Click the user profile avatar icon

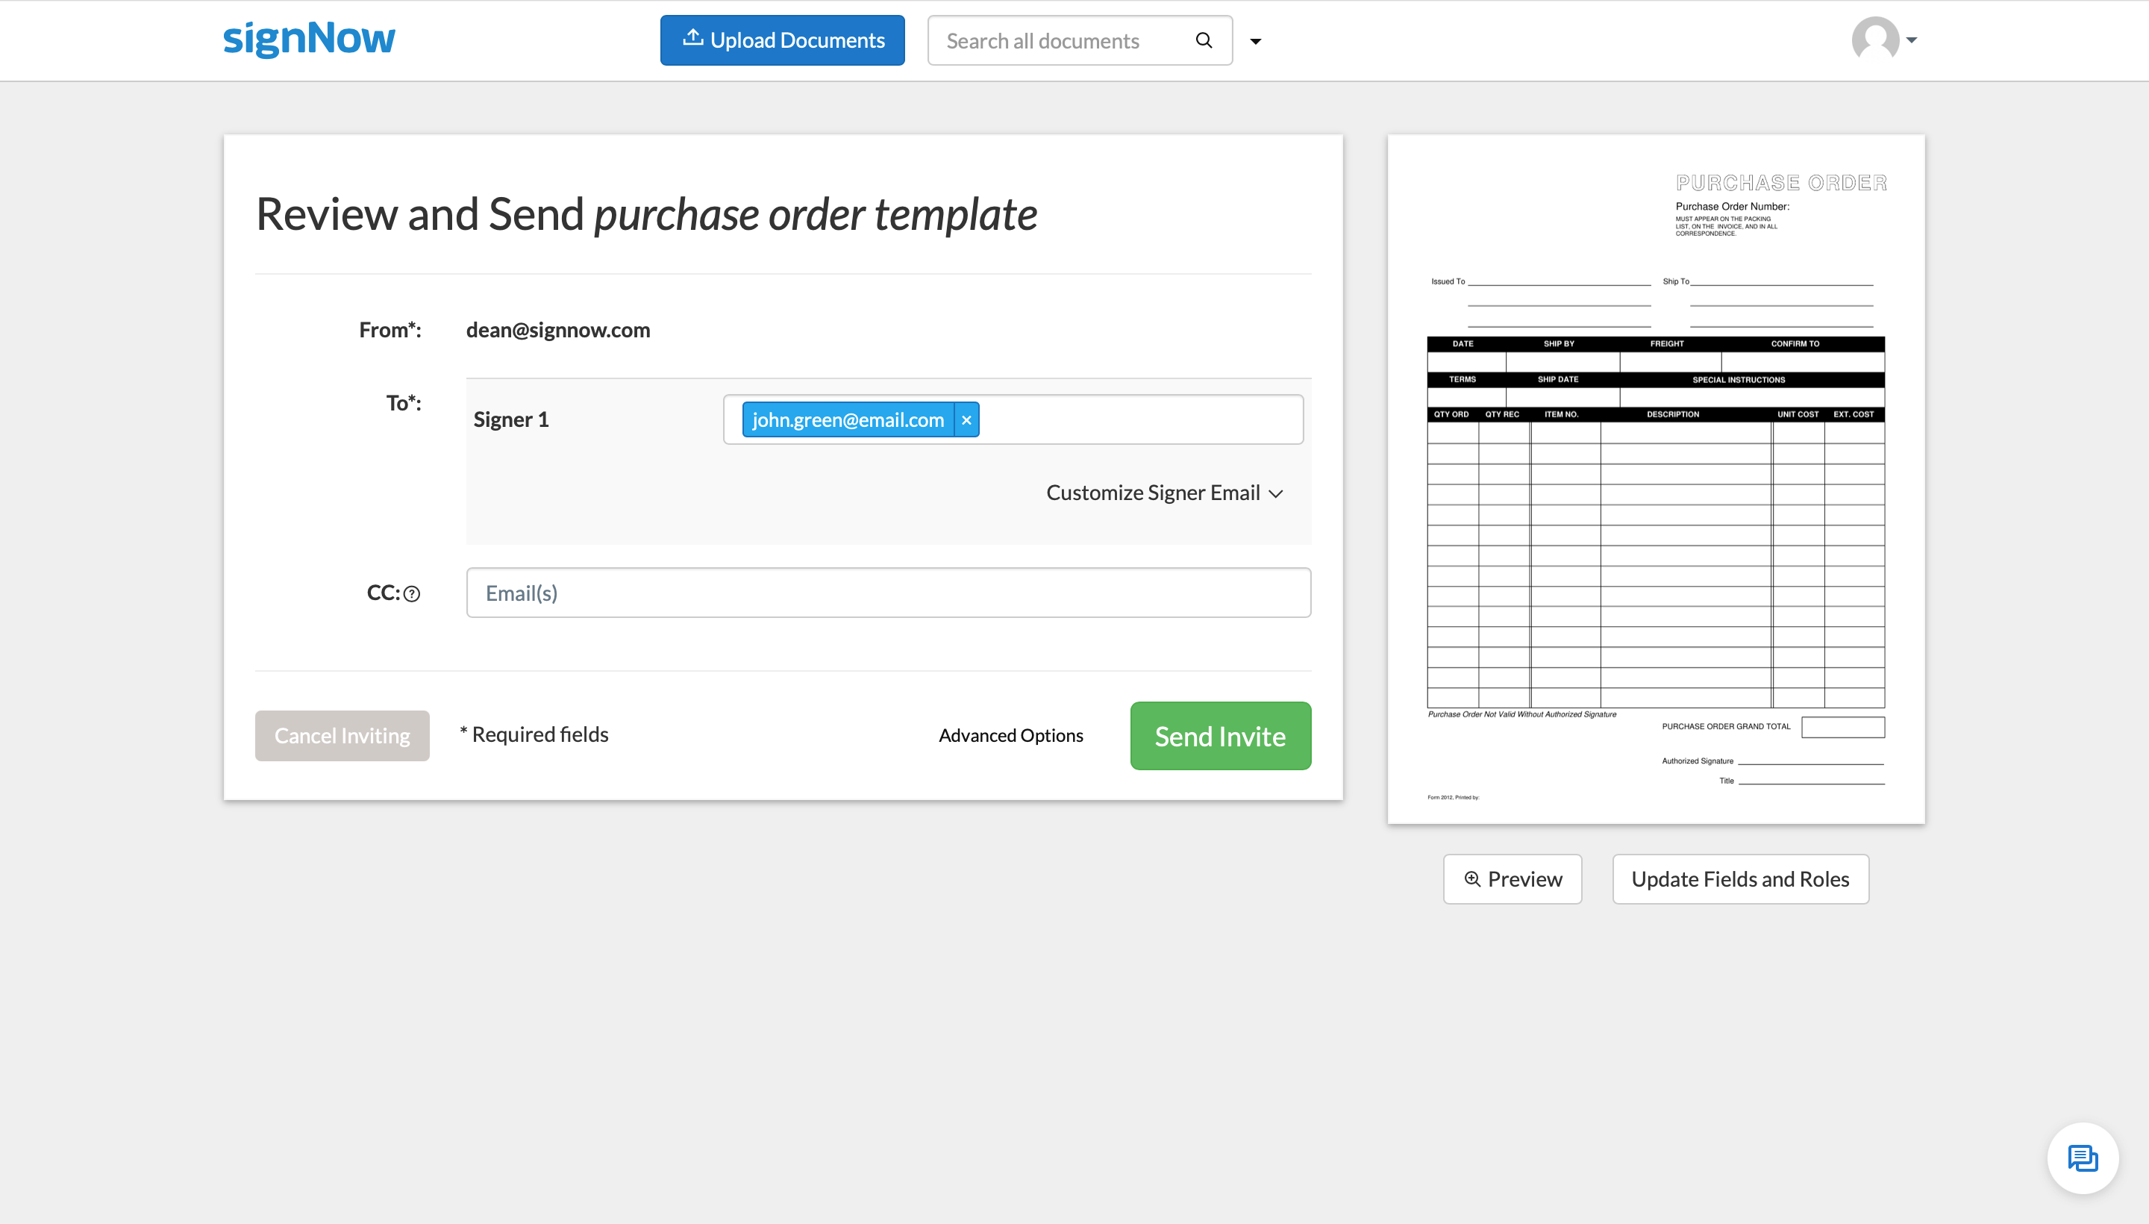(x=1876, y=40)
